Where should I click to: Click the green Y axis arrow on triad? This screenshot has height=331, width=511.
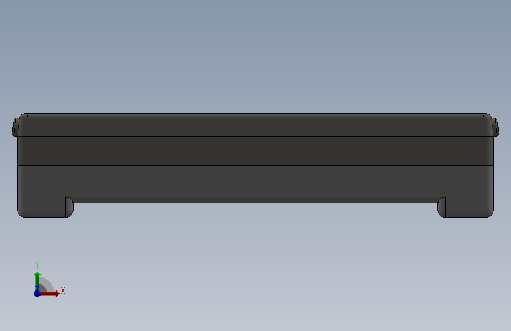[37, 280]
